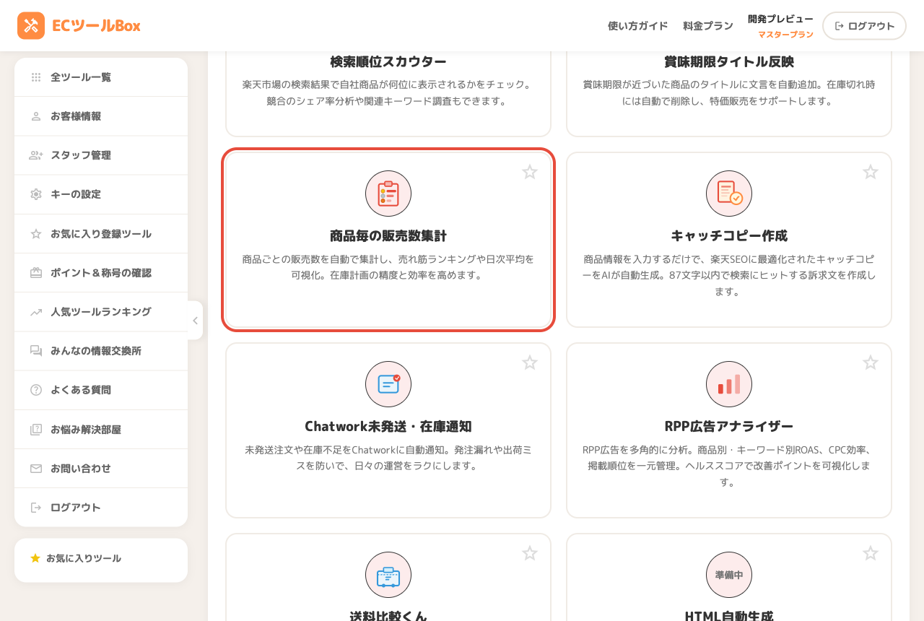Click the chat icon beside みんなの情報交換所
Screen dimensions: 924x621
pos(36,351)
